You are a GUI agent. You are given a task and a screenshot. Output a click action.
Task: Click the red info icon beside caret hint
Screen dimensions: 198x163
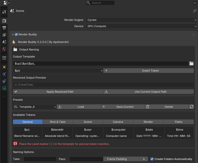(x=15, y=144)
